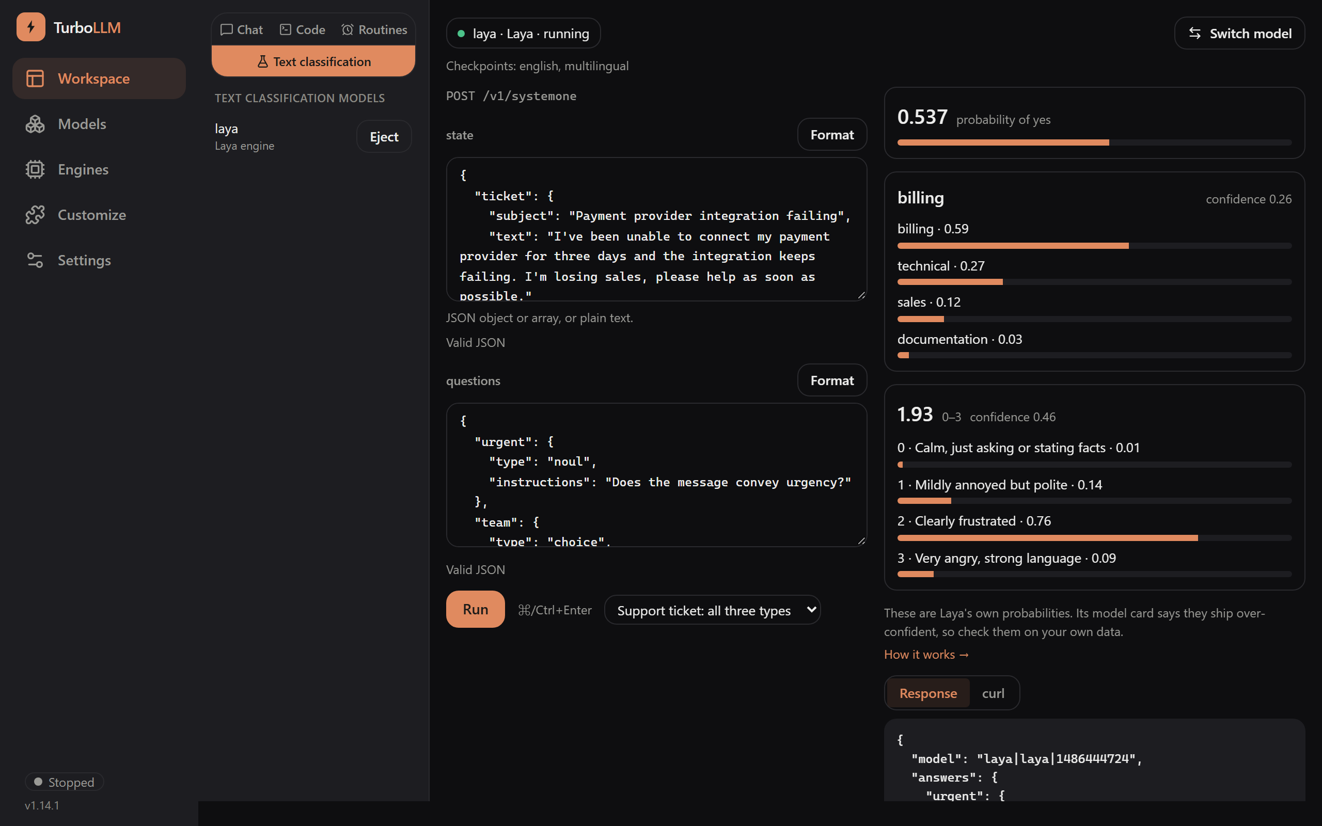The height and width of the screenshot is (826, 1322).
Task: Switch to the Code tab
Action: coord(302,29)
